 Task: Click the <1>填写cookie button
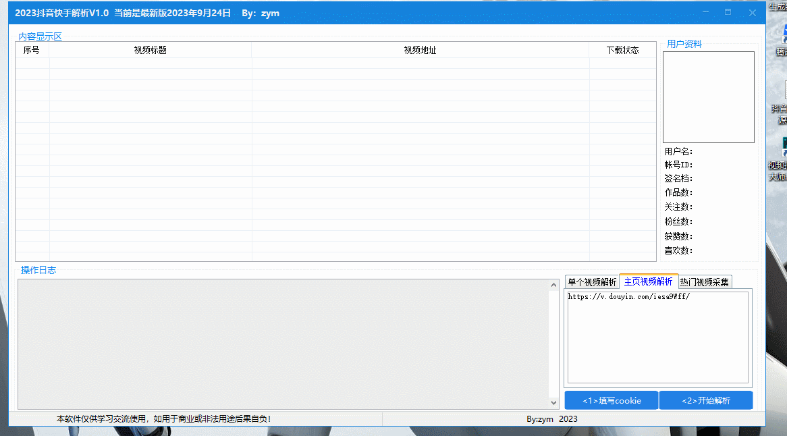pos(612,400)
